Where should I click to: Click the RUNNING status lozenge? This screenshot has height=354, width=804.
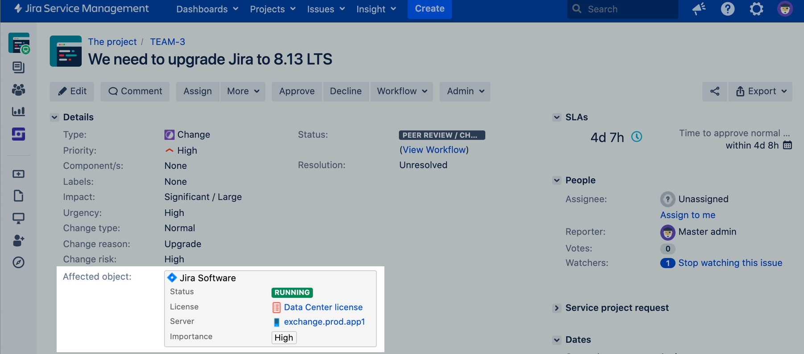click(292, 293)
